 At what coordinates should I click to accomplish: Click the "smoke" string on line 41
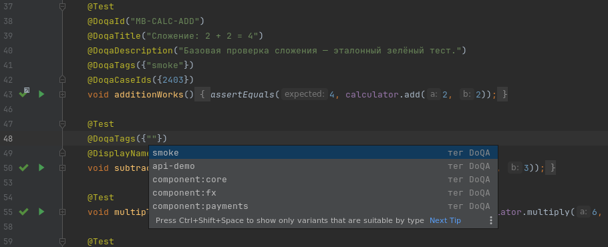[165, 65]
